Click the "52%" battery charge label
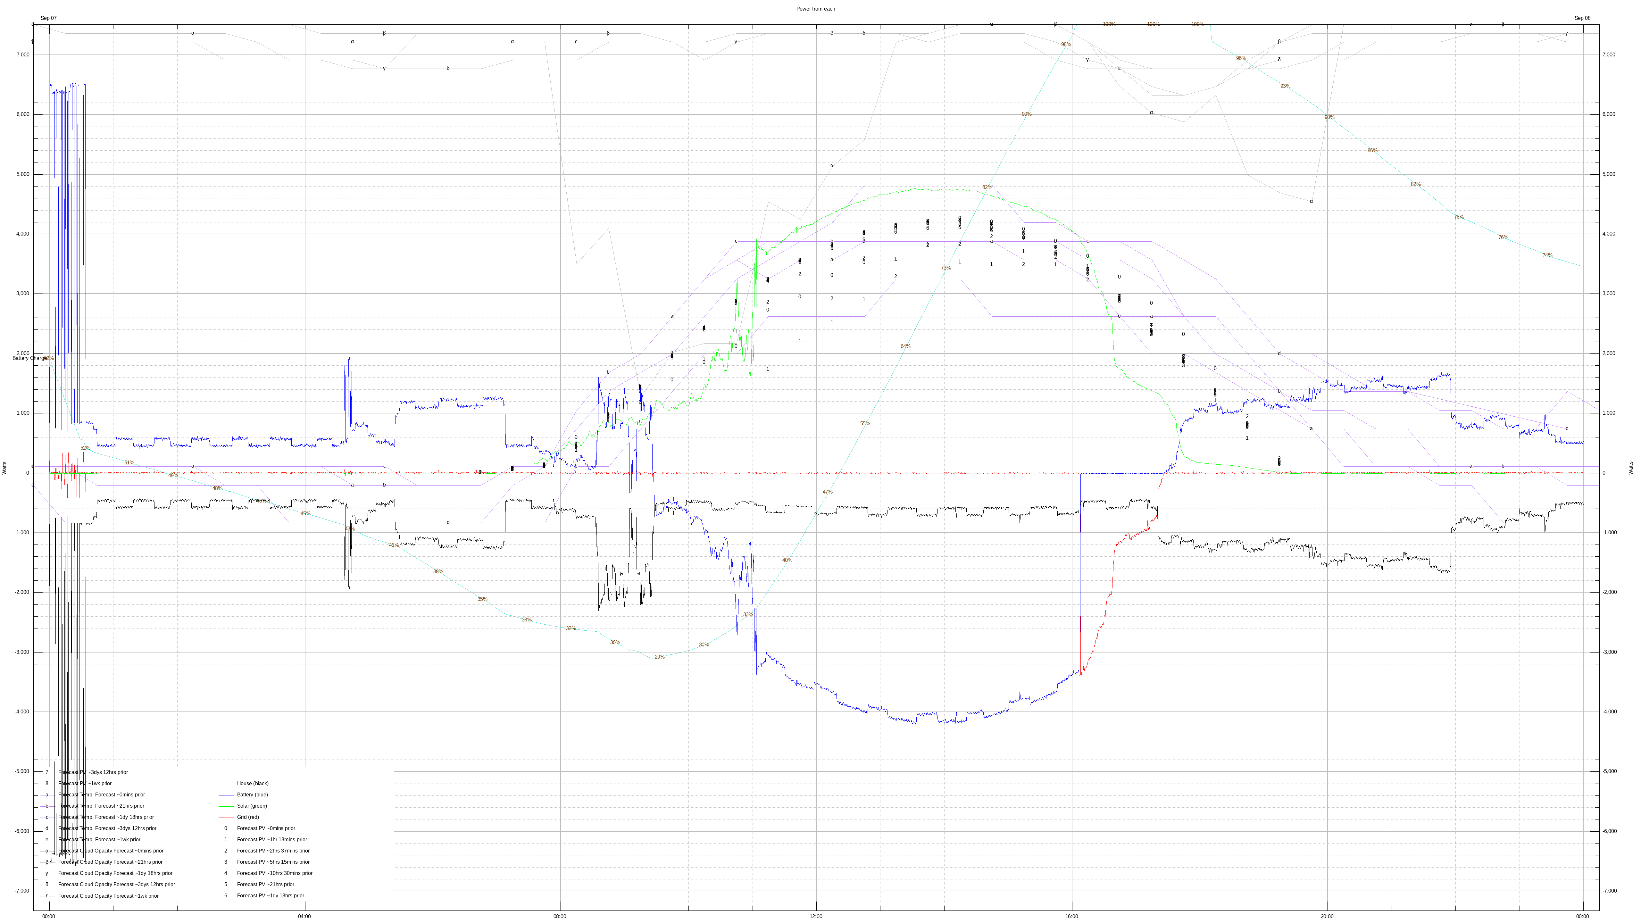Image resolution: width=1641 pixels, height=923 pixels. pyautogui.click(x=85, y=448)
